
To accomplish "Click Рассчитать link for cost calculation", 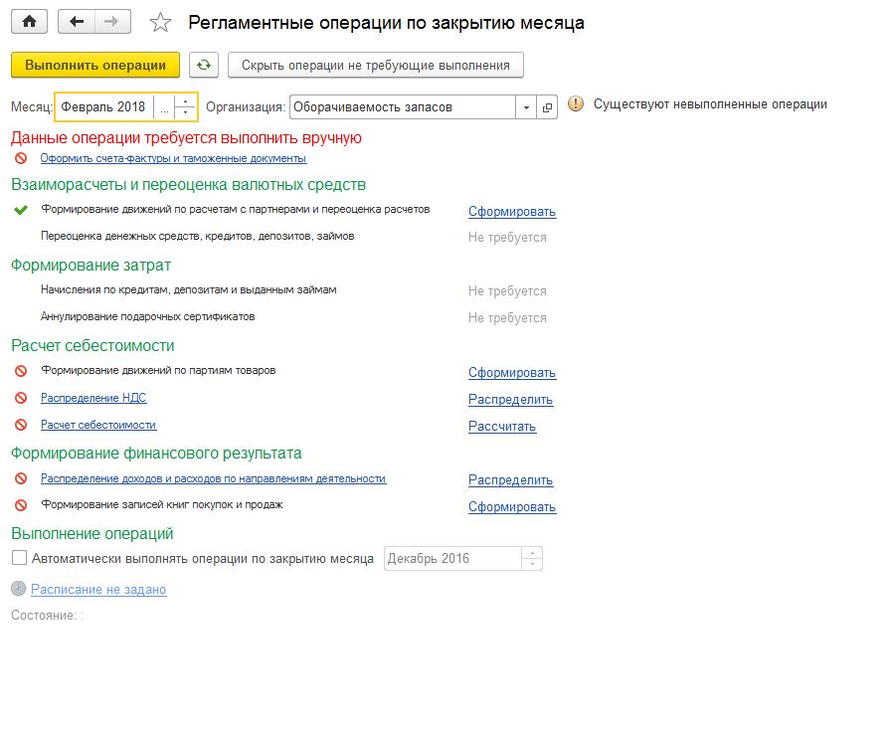I will click(x=502, y=427).
